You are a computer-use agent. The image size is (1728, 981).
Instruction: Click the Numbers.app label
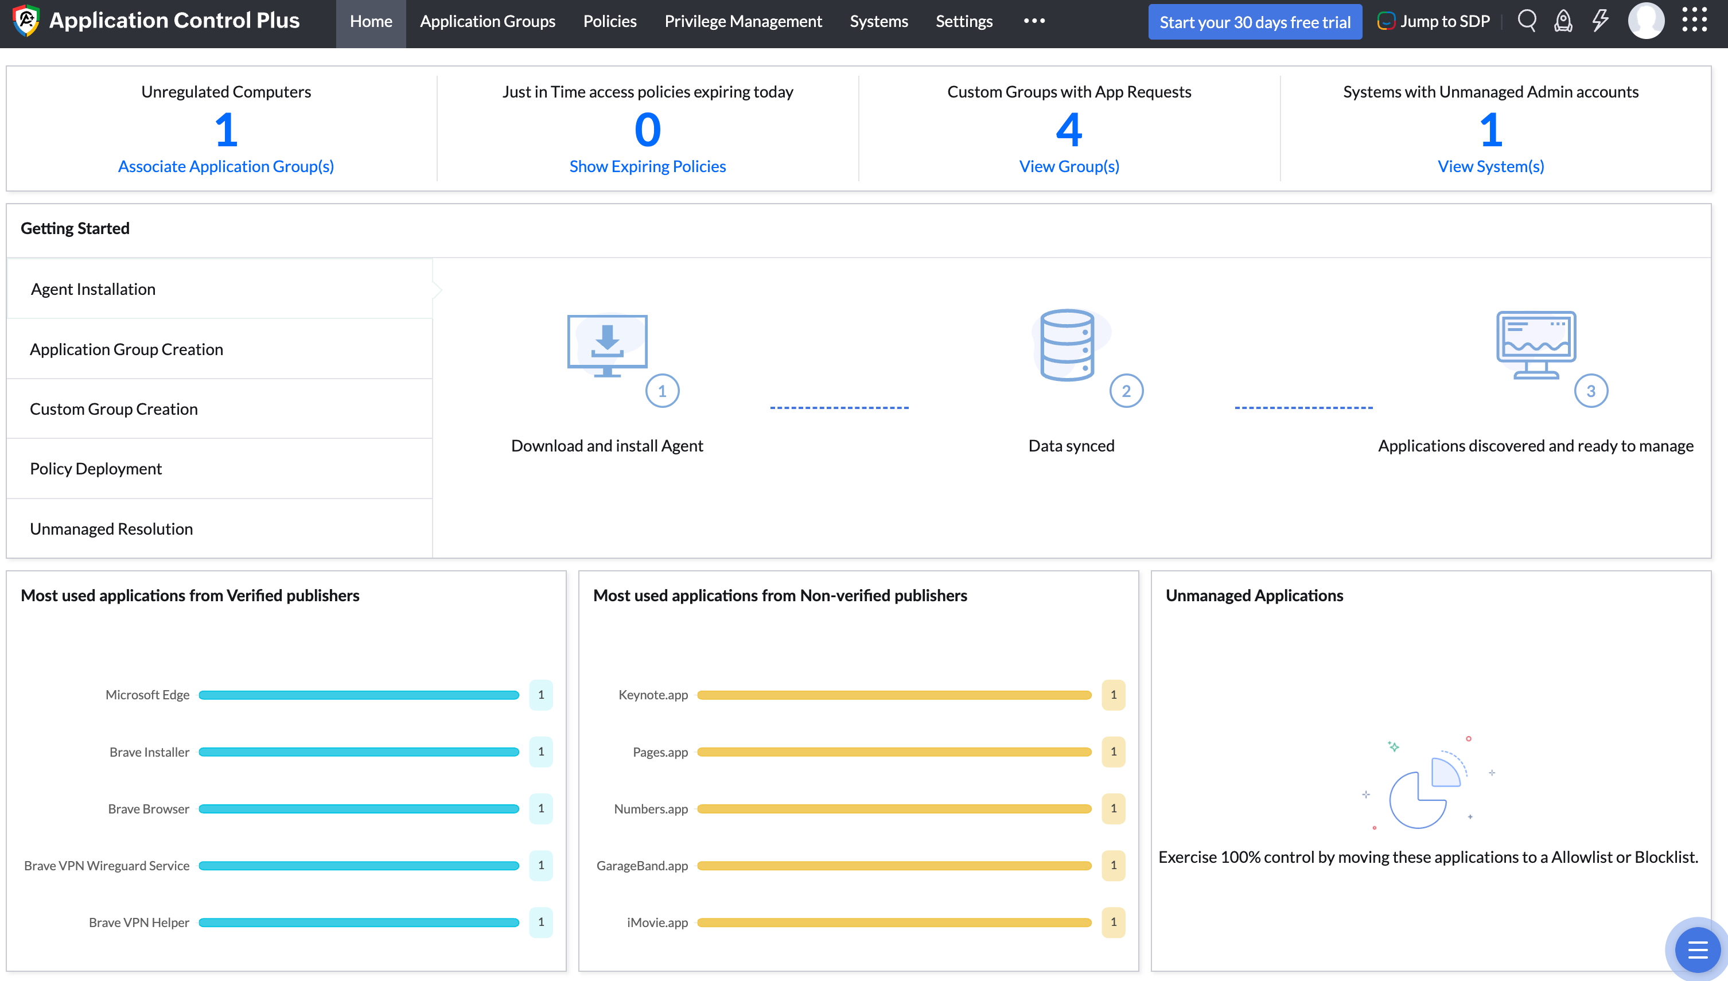point(651,808)
